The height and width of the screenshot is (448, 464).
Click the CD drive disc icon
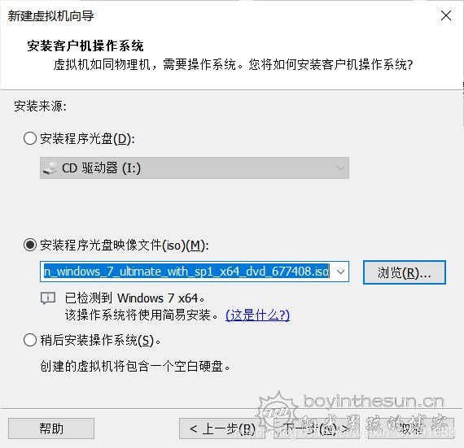pos(50,167)
